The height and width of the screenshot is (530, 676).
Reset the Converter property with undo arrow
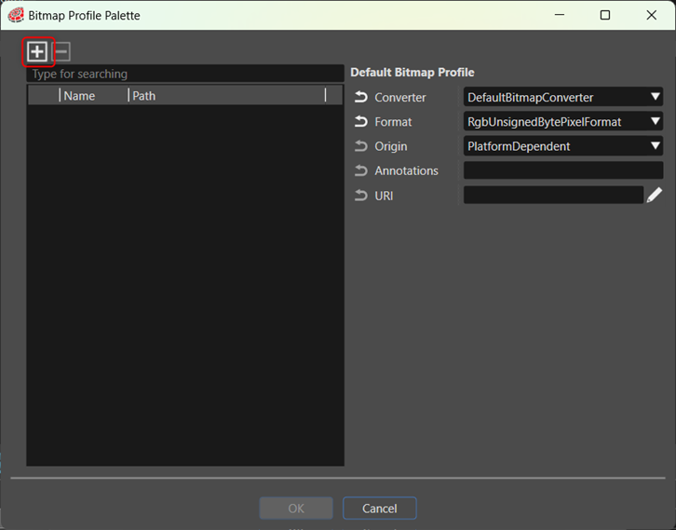(x=361, y=97)
